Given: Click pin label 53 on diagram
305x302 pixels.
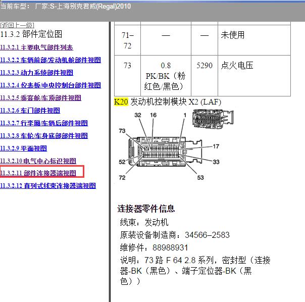Looking at the screenshot, I should coord(200,177).
